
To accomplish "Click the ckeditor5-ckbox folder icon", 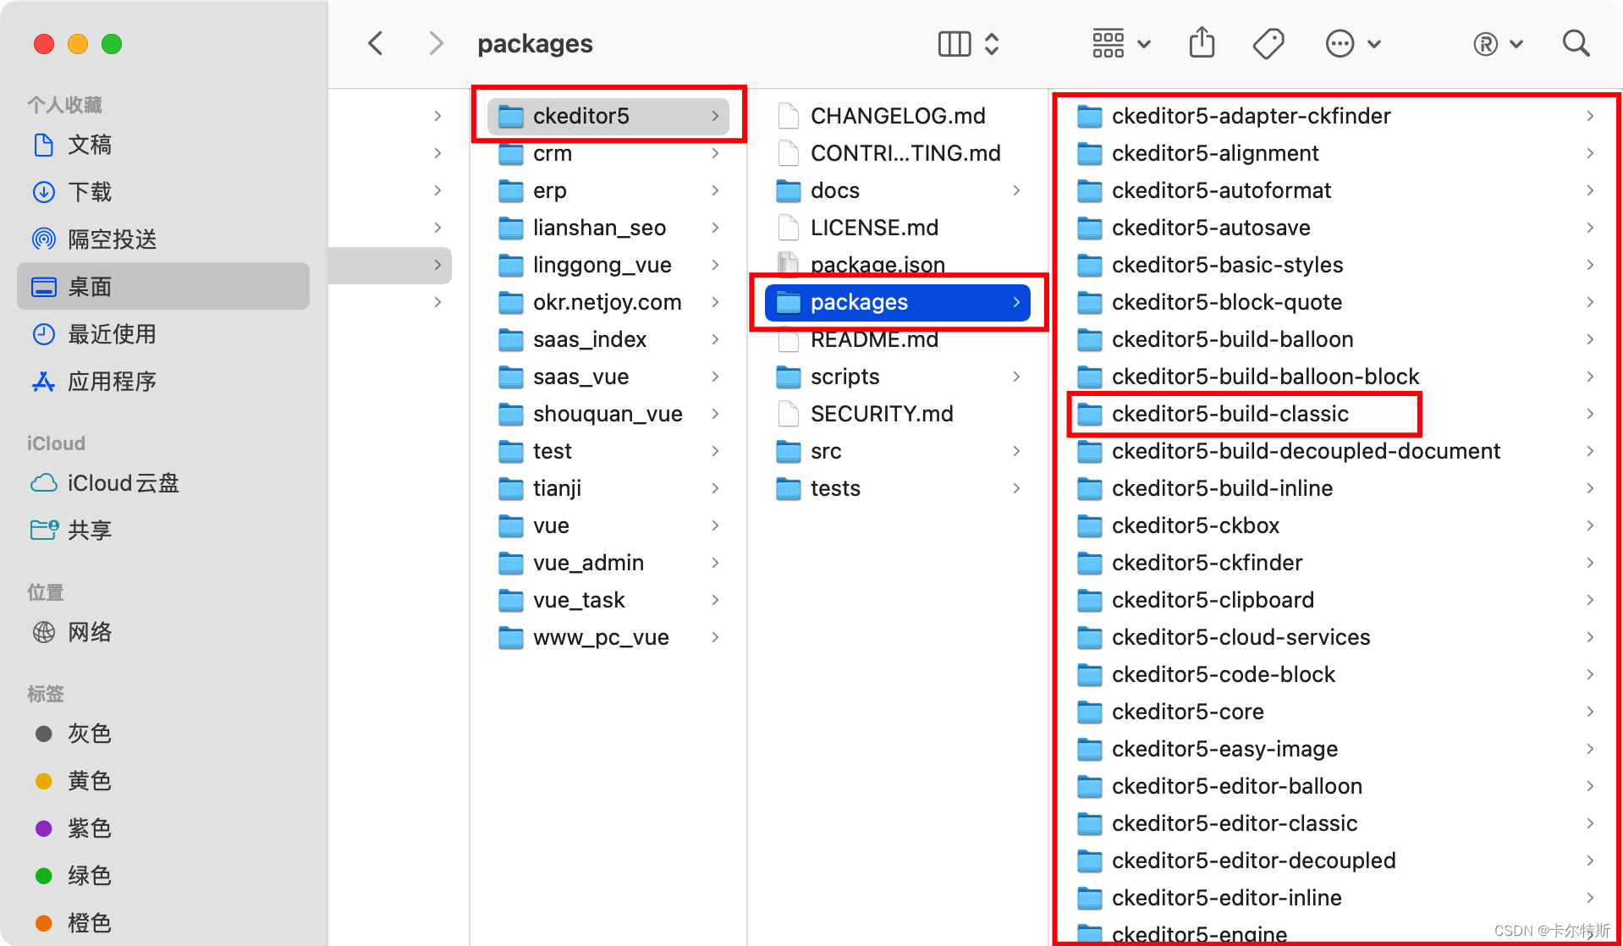I will pyautogui.click(x=1089, y=525).
